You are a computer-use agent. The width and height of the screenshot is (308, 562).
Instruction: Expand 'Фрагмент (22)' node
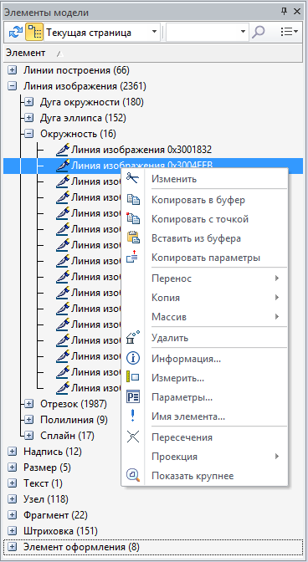pos(13,515)
